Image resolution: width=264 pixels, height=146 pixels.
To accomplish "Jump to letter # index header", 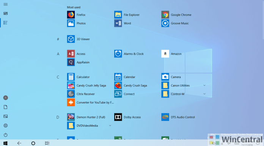I will click(58, 39).
